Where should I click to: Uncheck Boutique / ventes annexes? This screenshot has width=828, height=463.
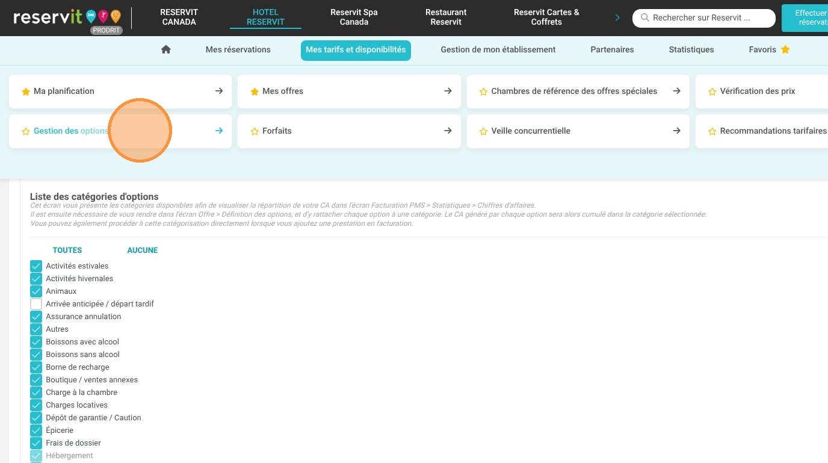click(x=36, y=380)
